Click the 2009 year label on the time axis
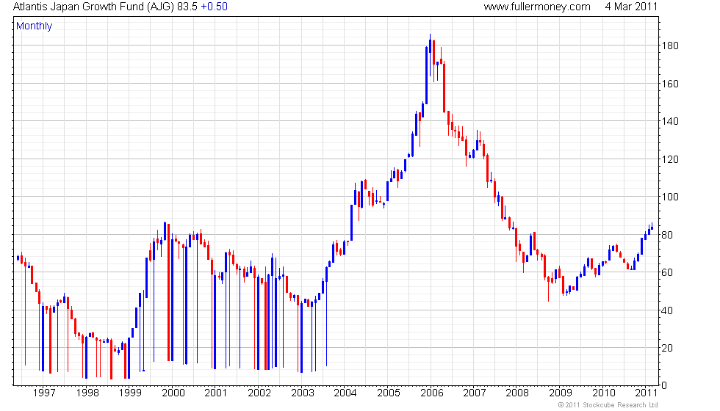720x411 pixels. tap(561, 393)
